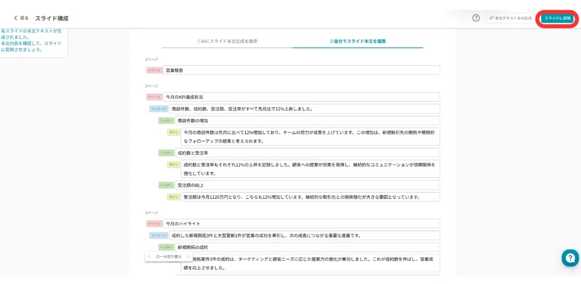Image resolution: width=581 pixels, height=284 pixels.
Task: Click ボディ tag of 受注額は今月1120万円 row
Action: [x=173, y=197]
